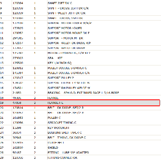Click the FITTING-CONNECTOR description
161x160 pixels.
click(x=62, y=158)
